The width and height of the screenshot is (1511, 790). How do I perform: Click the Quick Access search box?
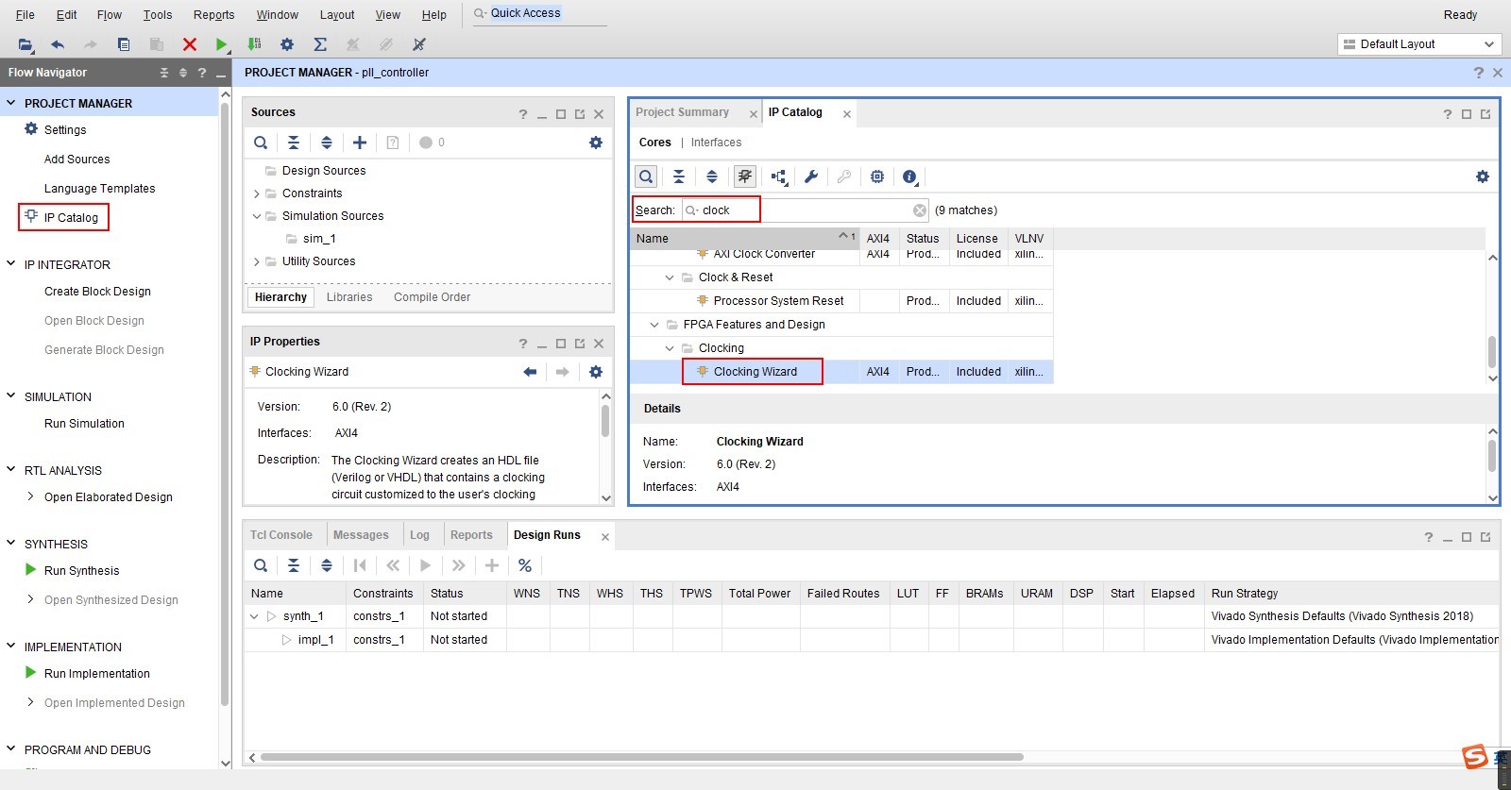(x=539, y=13)
